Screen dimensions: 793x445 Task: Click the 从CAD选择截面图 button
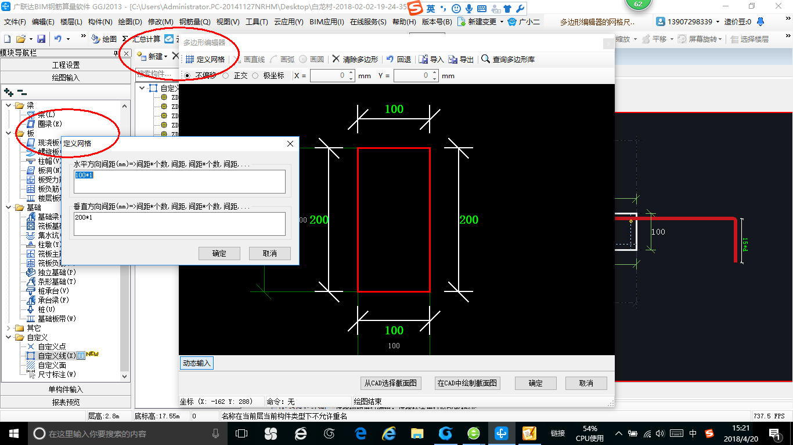pyautogui.click(x=390, y=383)
